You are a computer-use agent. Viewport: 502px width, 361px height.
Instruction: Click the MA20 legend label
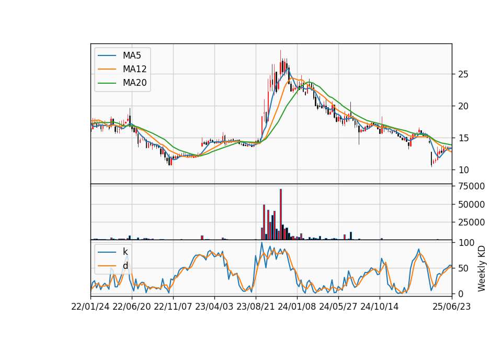(134, 83)
